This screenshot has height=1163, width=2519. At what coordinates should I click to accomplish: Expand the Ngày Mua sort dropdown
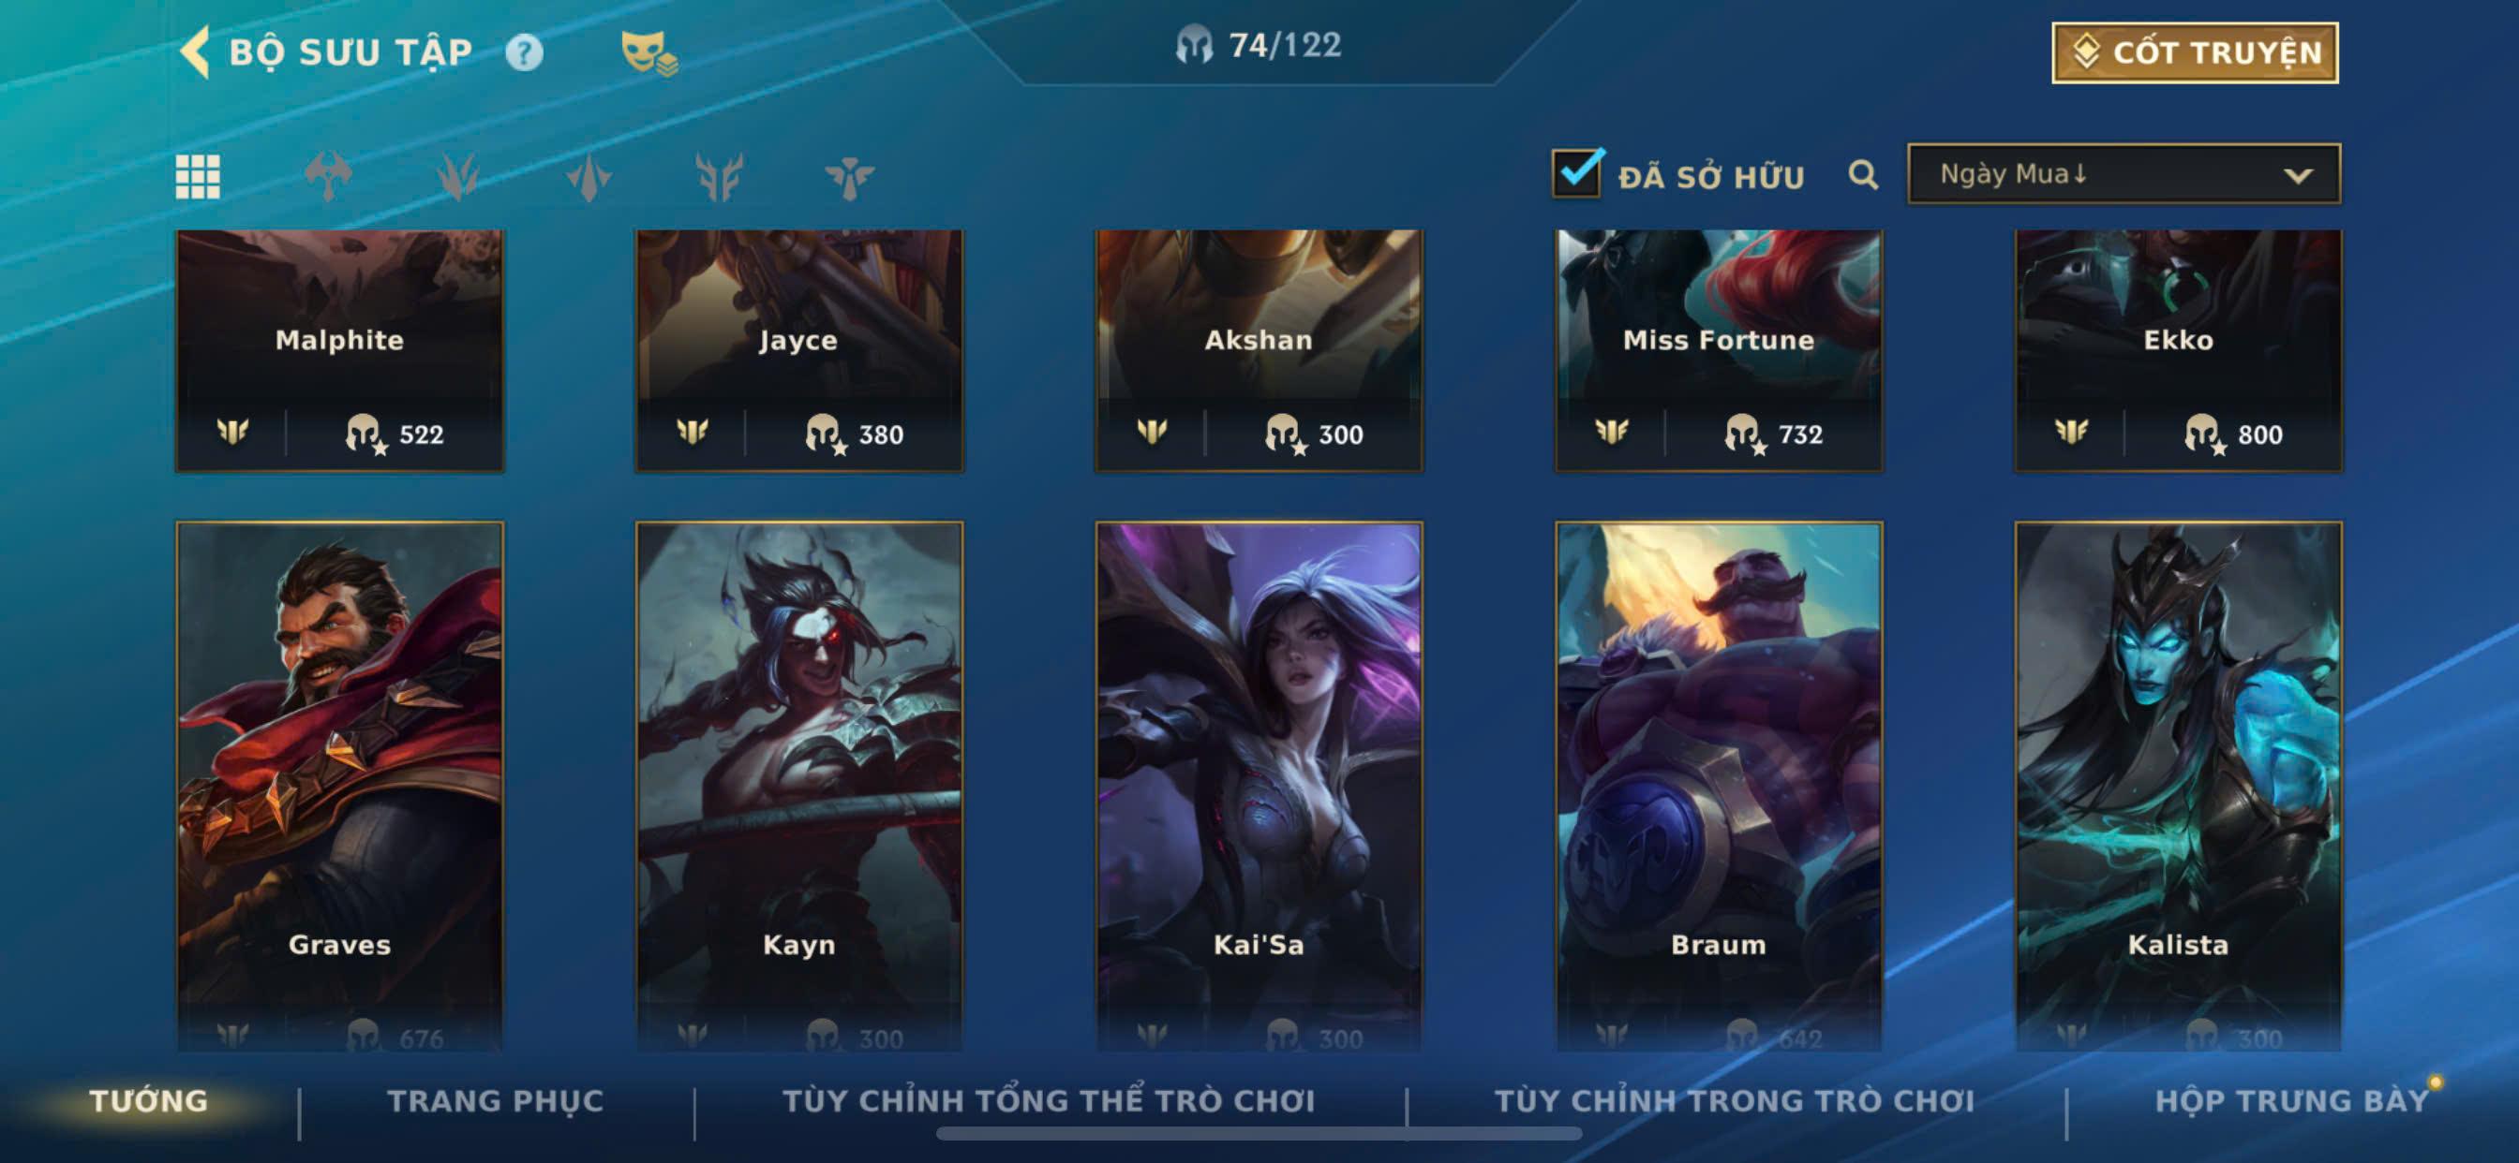(2124, 174)
